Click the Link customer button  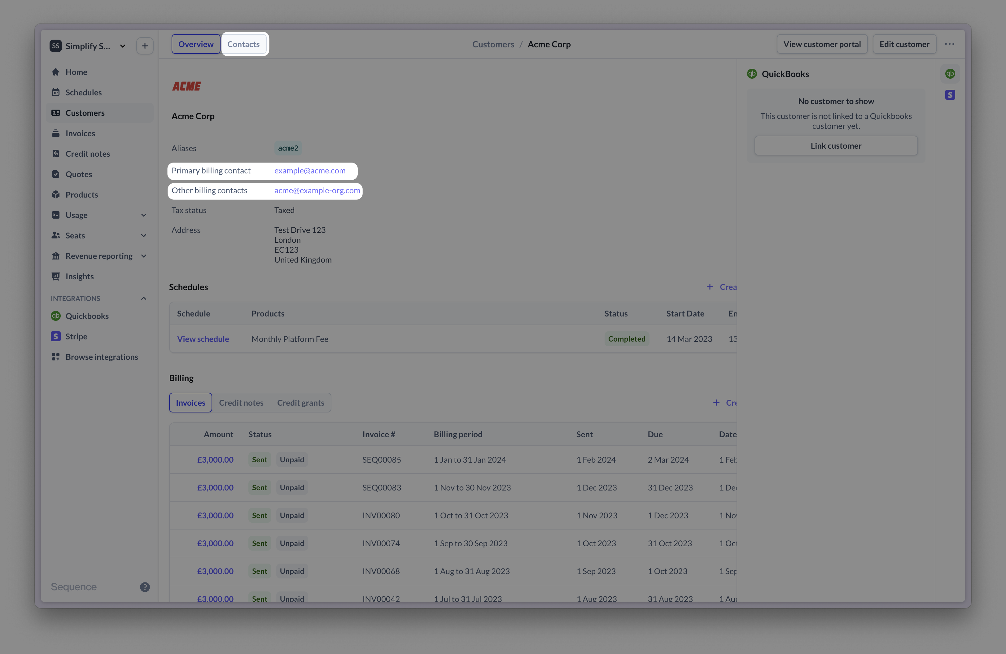pyautogui.click(x=836, y=146)
